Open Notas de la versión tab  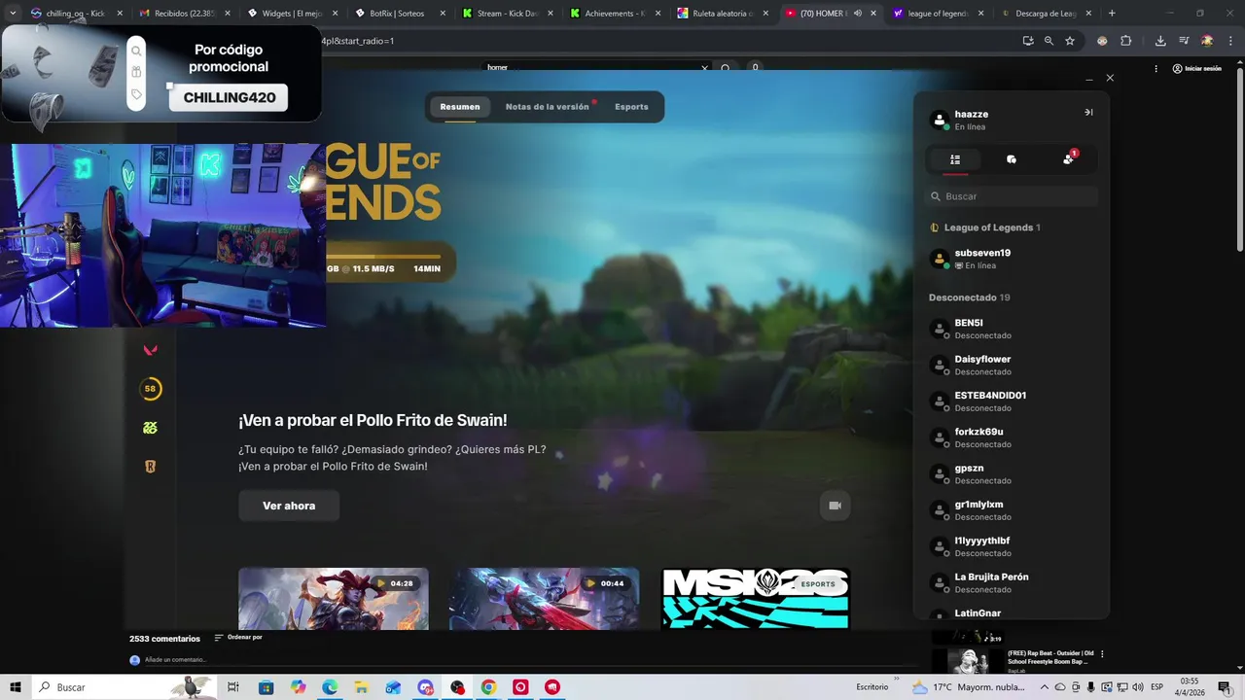pyautogui.click(x=548, y=107)
